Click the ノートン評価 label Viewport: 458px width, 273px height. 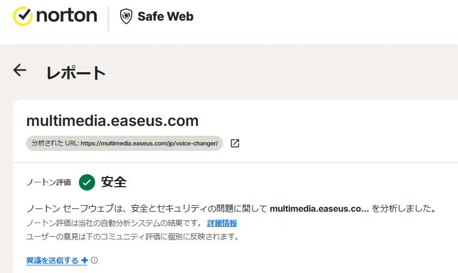[48, 183]
